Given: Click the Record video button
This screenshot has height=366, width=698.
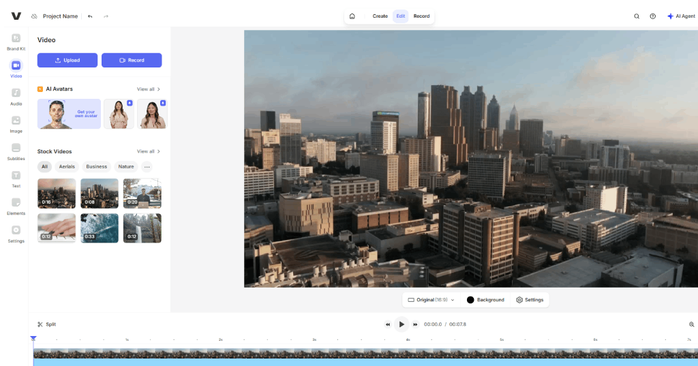Looking at the screenshot, I should click(x=132, y=60).
